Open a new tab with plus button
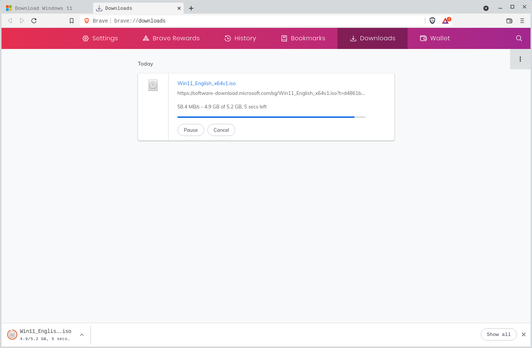The width and height of the screenshot is (532, 348). [191, 8]
